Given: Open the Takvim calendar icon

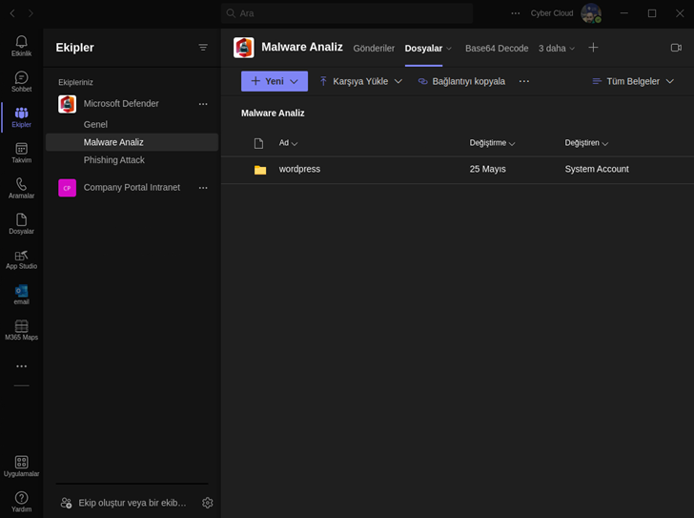Looking at the screenshot, I should (x=21, y=153).
